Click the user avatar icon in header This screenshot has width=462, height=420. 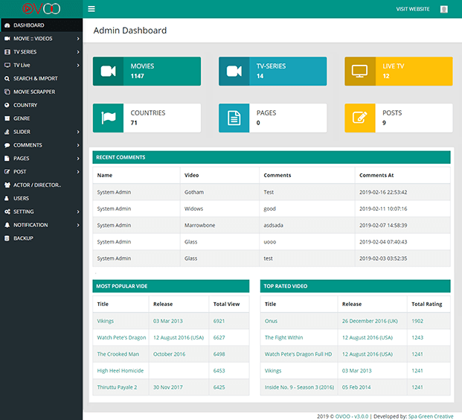click(x=444, y=9)
